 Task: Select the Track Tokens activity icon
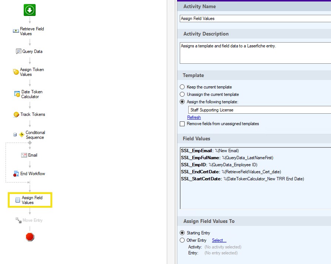[x=16, y=114]
